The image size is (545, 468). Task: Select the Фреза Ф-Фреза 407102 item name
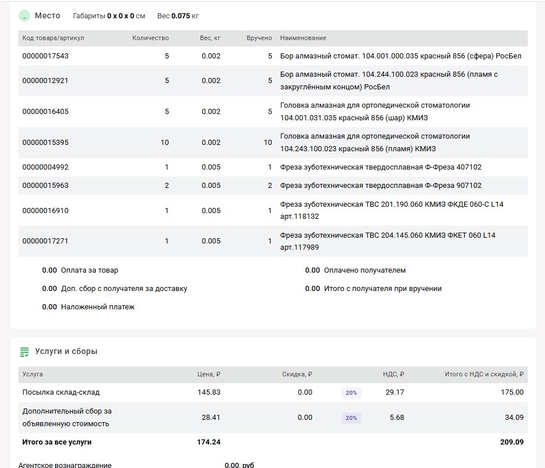[381, 167]
